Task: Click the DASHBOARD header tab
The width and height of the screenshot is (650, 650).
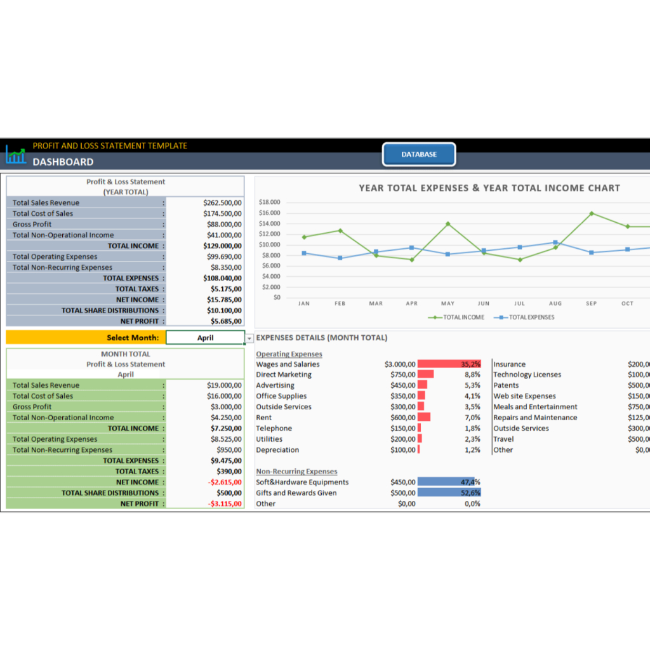Action: click(63, 162)
